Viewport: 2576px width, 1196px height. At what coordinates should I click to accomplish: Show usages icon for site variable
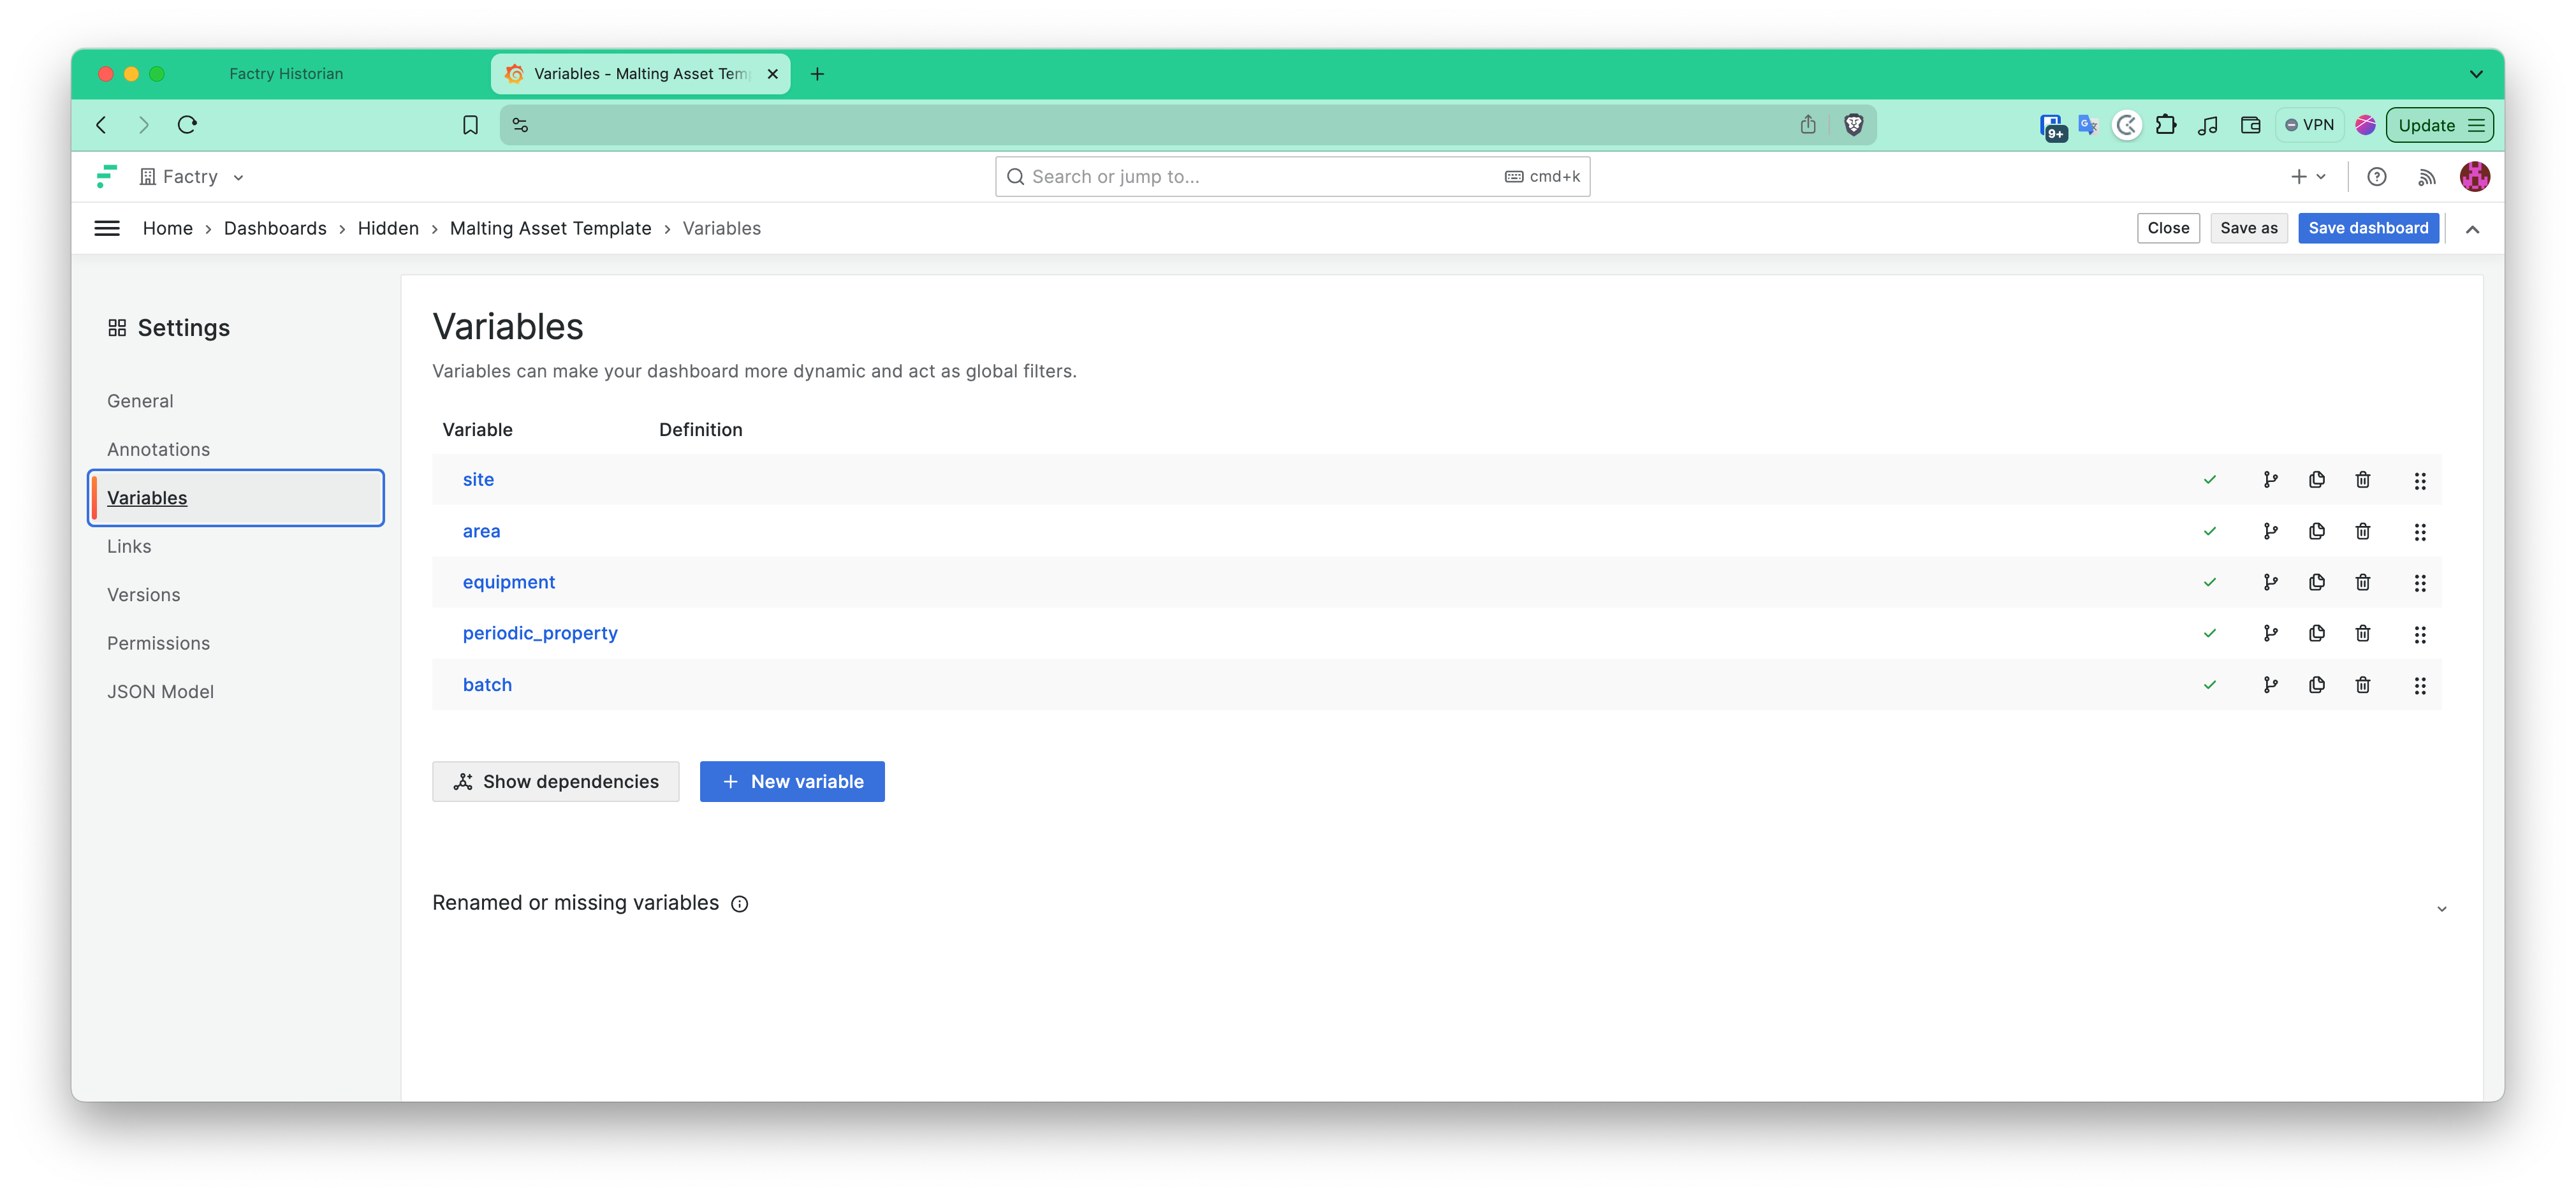2270,479
